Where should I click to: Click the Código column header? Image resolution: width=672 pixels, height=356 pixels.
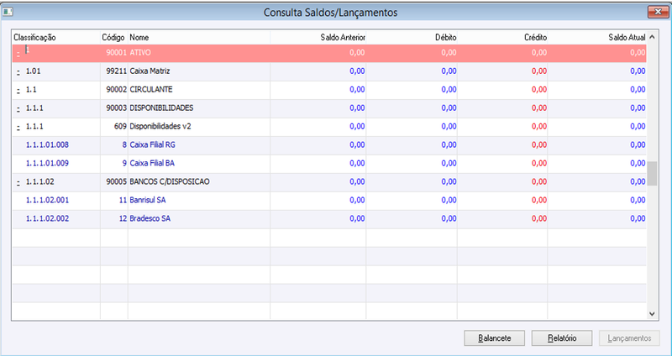pyautogui.click(x=114, y=37)
